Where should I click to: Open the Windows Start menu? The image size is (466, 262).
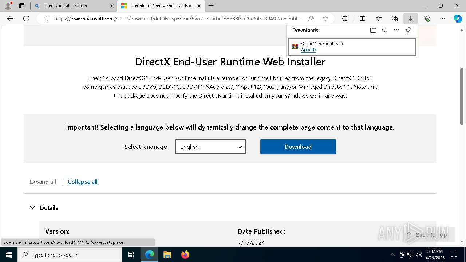pos(9,255)
